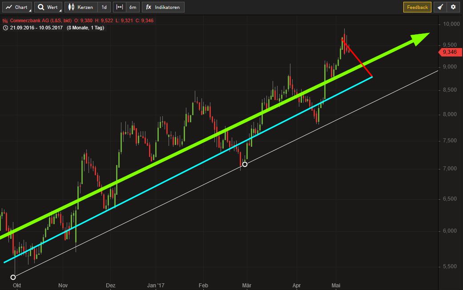Click the C: 9,346 close value
The height and width of the screenshot is (290, 463).
tap(145, 20)
